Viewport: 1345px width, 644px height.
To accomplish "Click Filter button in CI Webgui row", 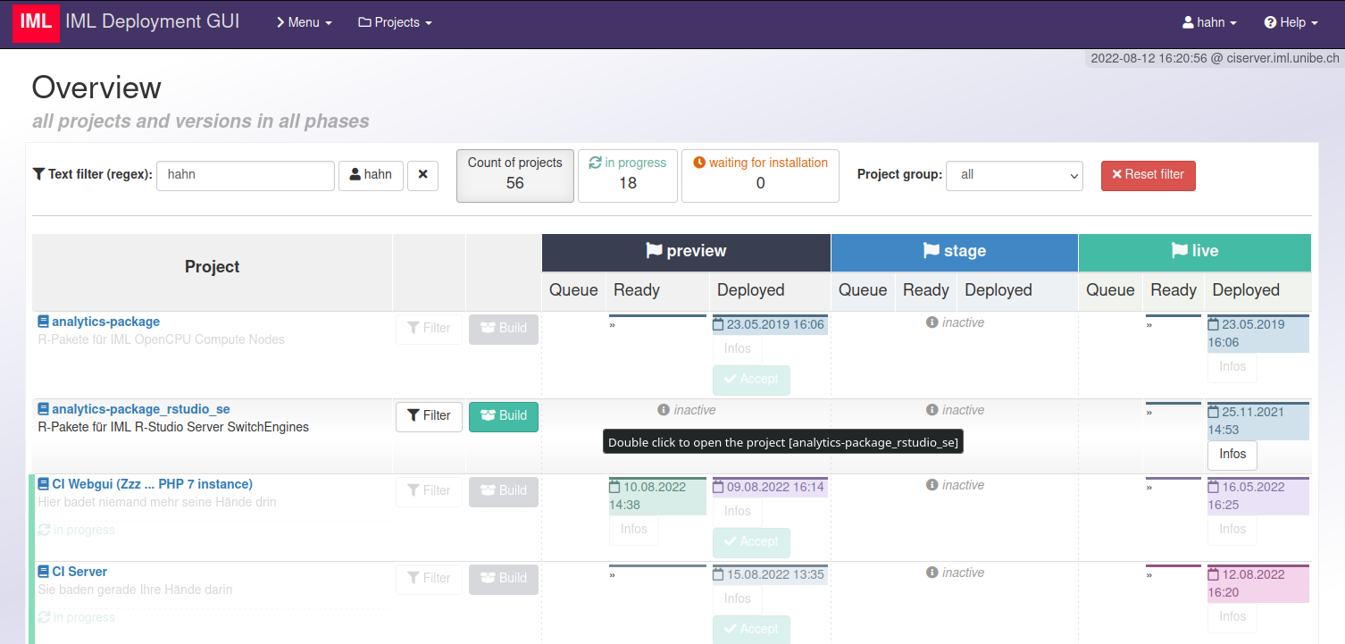I will tap(429, 491).
